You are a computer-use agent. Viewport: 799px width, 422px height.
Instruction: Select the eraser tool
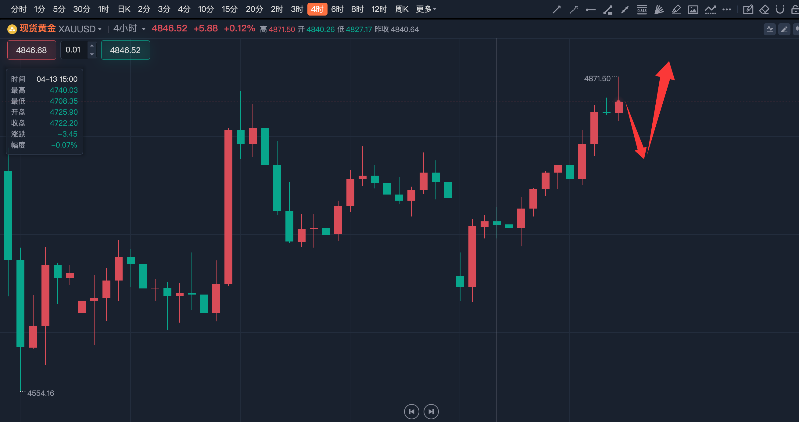(x=764, y=9)
